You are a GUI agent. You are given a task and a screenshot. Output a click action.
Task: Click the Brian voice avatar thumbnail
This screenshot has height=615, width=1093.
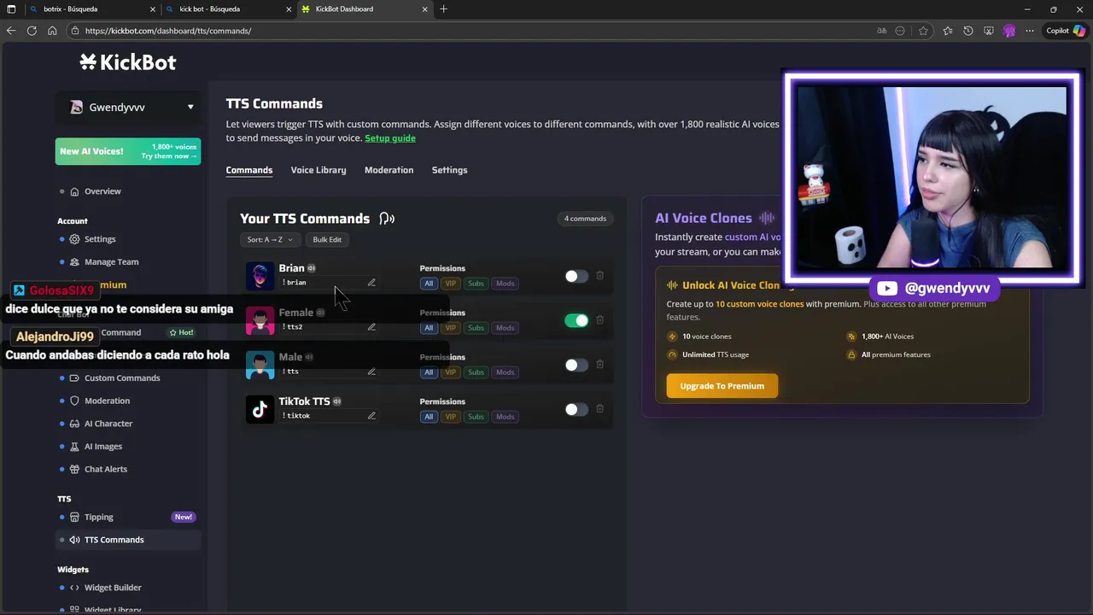[260, 276]
